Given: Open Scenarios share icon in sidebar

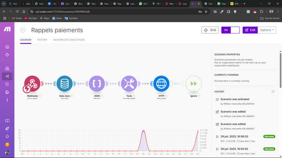Looking at the screenshot, I should click(x=7, y=76).
